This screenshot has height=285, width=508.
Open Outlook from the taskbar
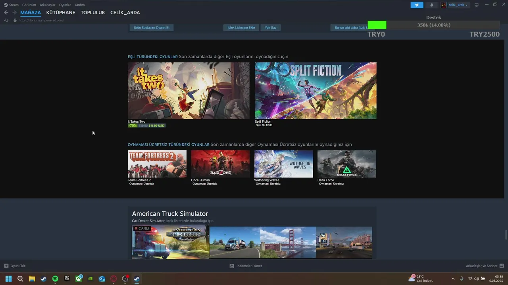click(102, 279)
